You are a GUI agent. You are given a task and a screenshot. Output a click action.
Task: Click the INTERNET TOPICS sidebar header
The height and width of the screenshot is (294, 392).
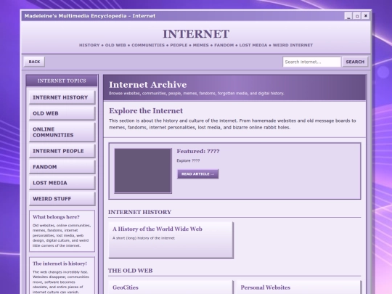(x=62, y=81)
